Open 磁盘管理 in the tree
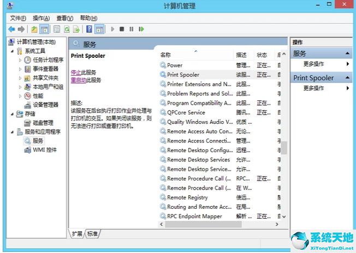Viewport: 356px width, 253px height. 43,123
